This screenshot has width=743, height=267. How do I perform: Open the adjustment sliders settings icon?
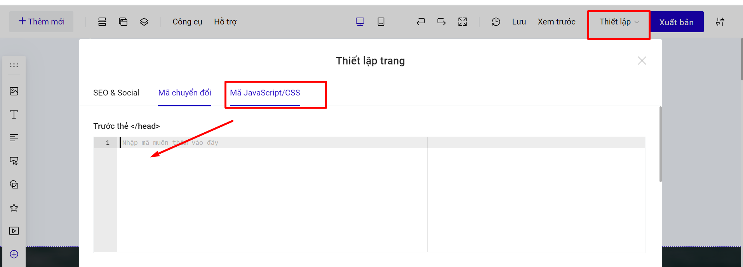click(720, 22)
